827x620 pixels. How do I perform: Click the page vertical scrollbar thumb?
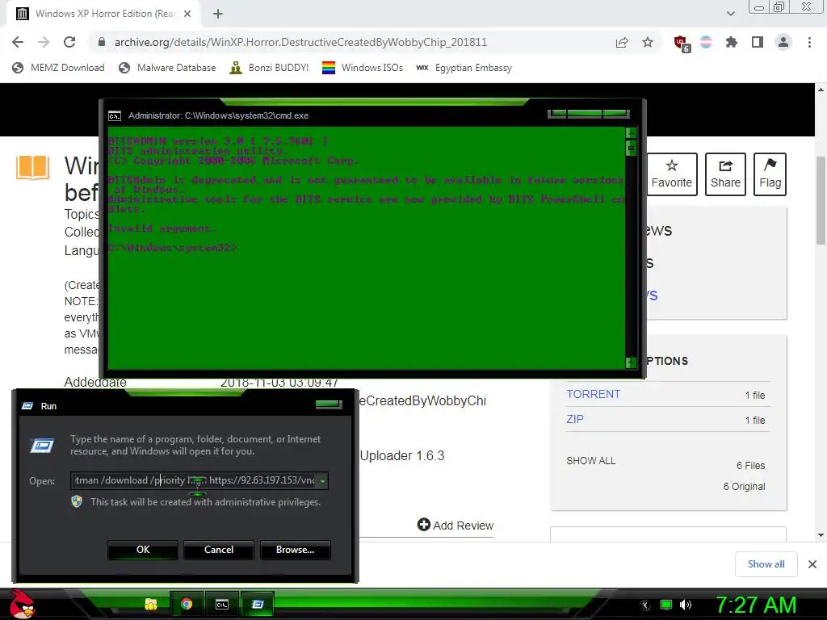pyautogui.click(x=821, y=199)
